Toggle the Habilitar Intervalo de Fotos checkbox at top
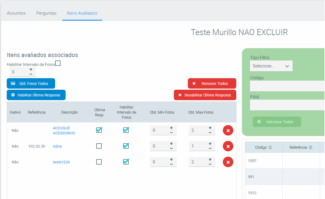The image size is (325, 199). 58,63
